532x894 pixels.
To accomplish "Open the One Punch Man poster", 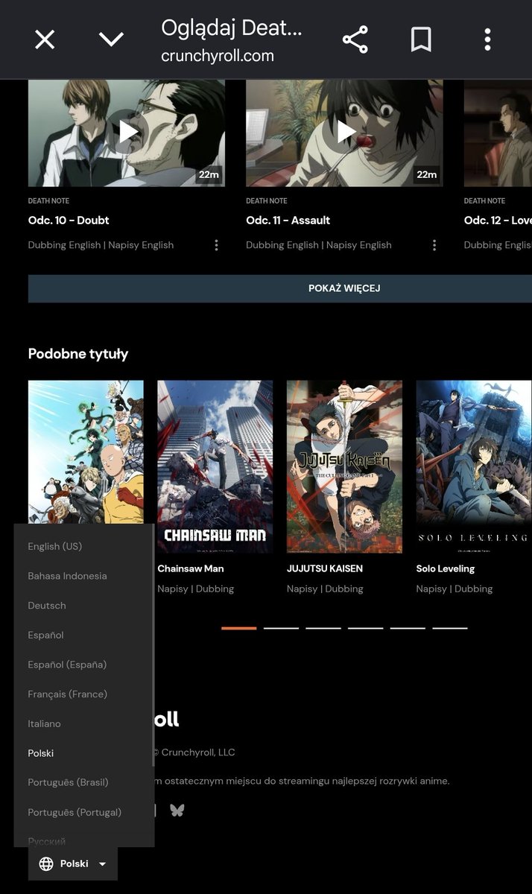I will pyautogui.click(x=86, y=451).
